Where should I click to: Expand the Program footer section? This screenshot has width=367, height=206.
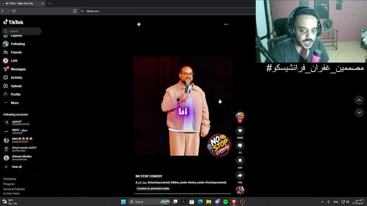point(9,184)
